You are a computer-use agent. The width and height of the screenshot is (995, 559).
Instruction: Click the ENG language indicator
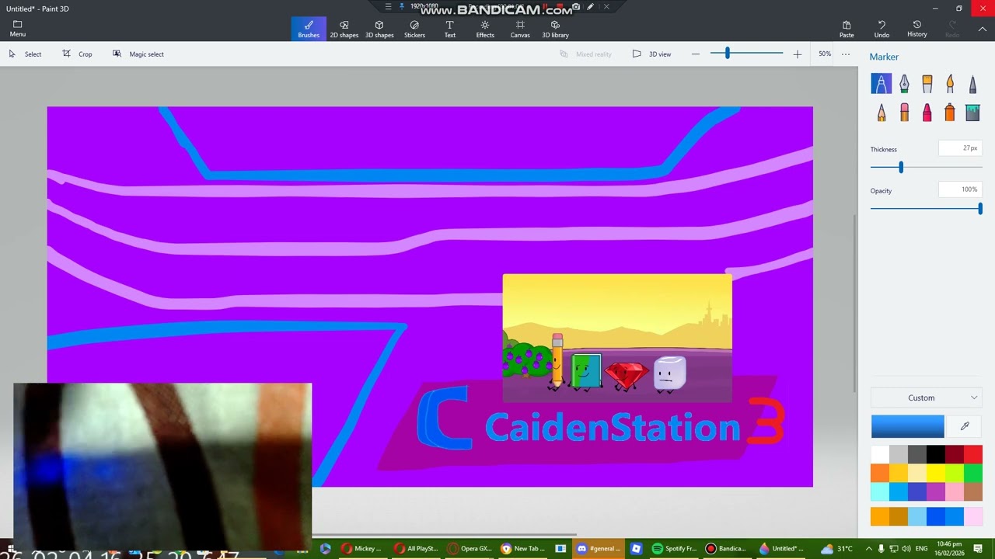click(x=921, y=548)
